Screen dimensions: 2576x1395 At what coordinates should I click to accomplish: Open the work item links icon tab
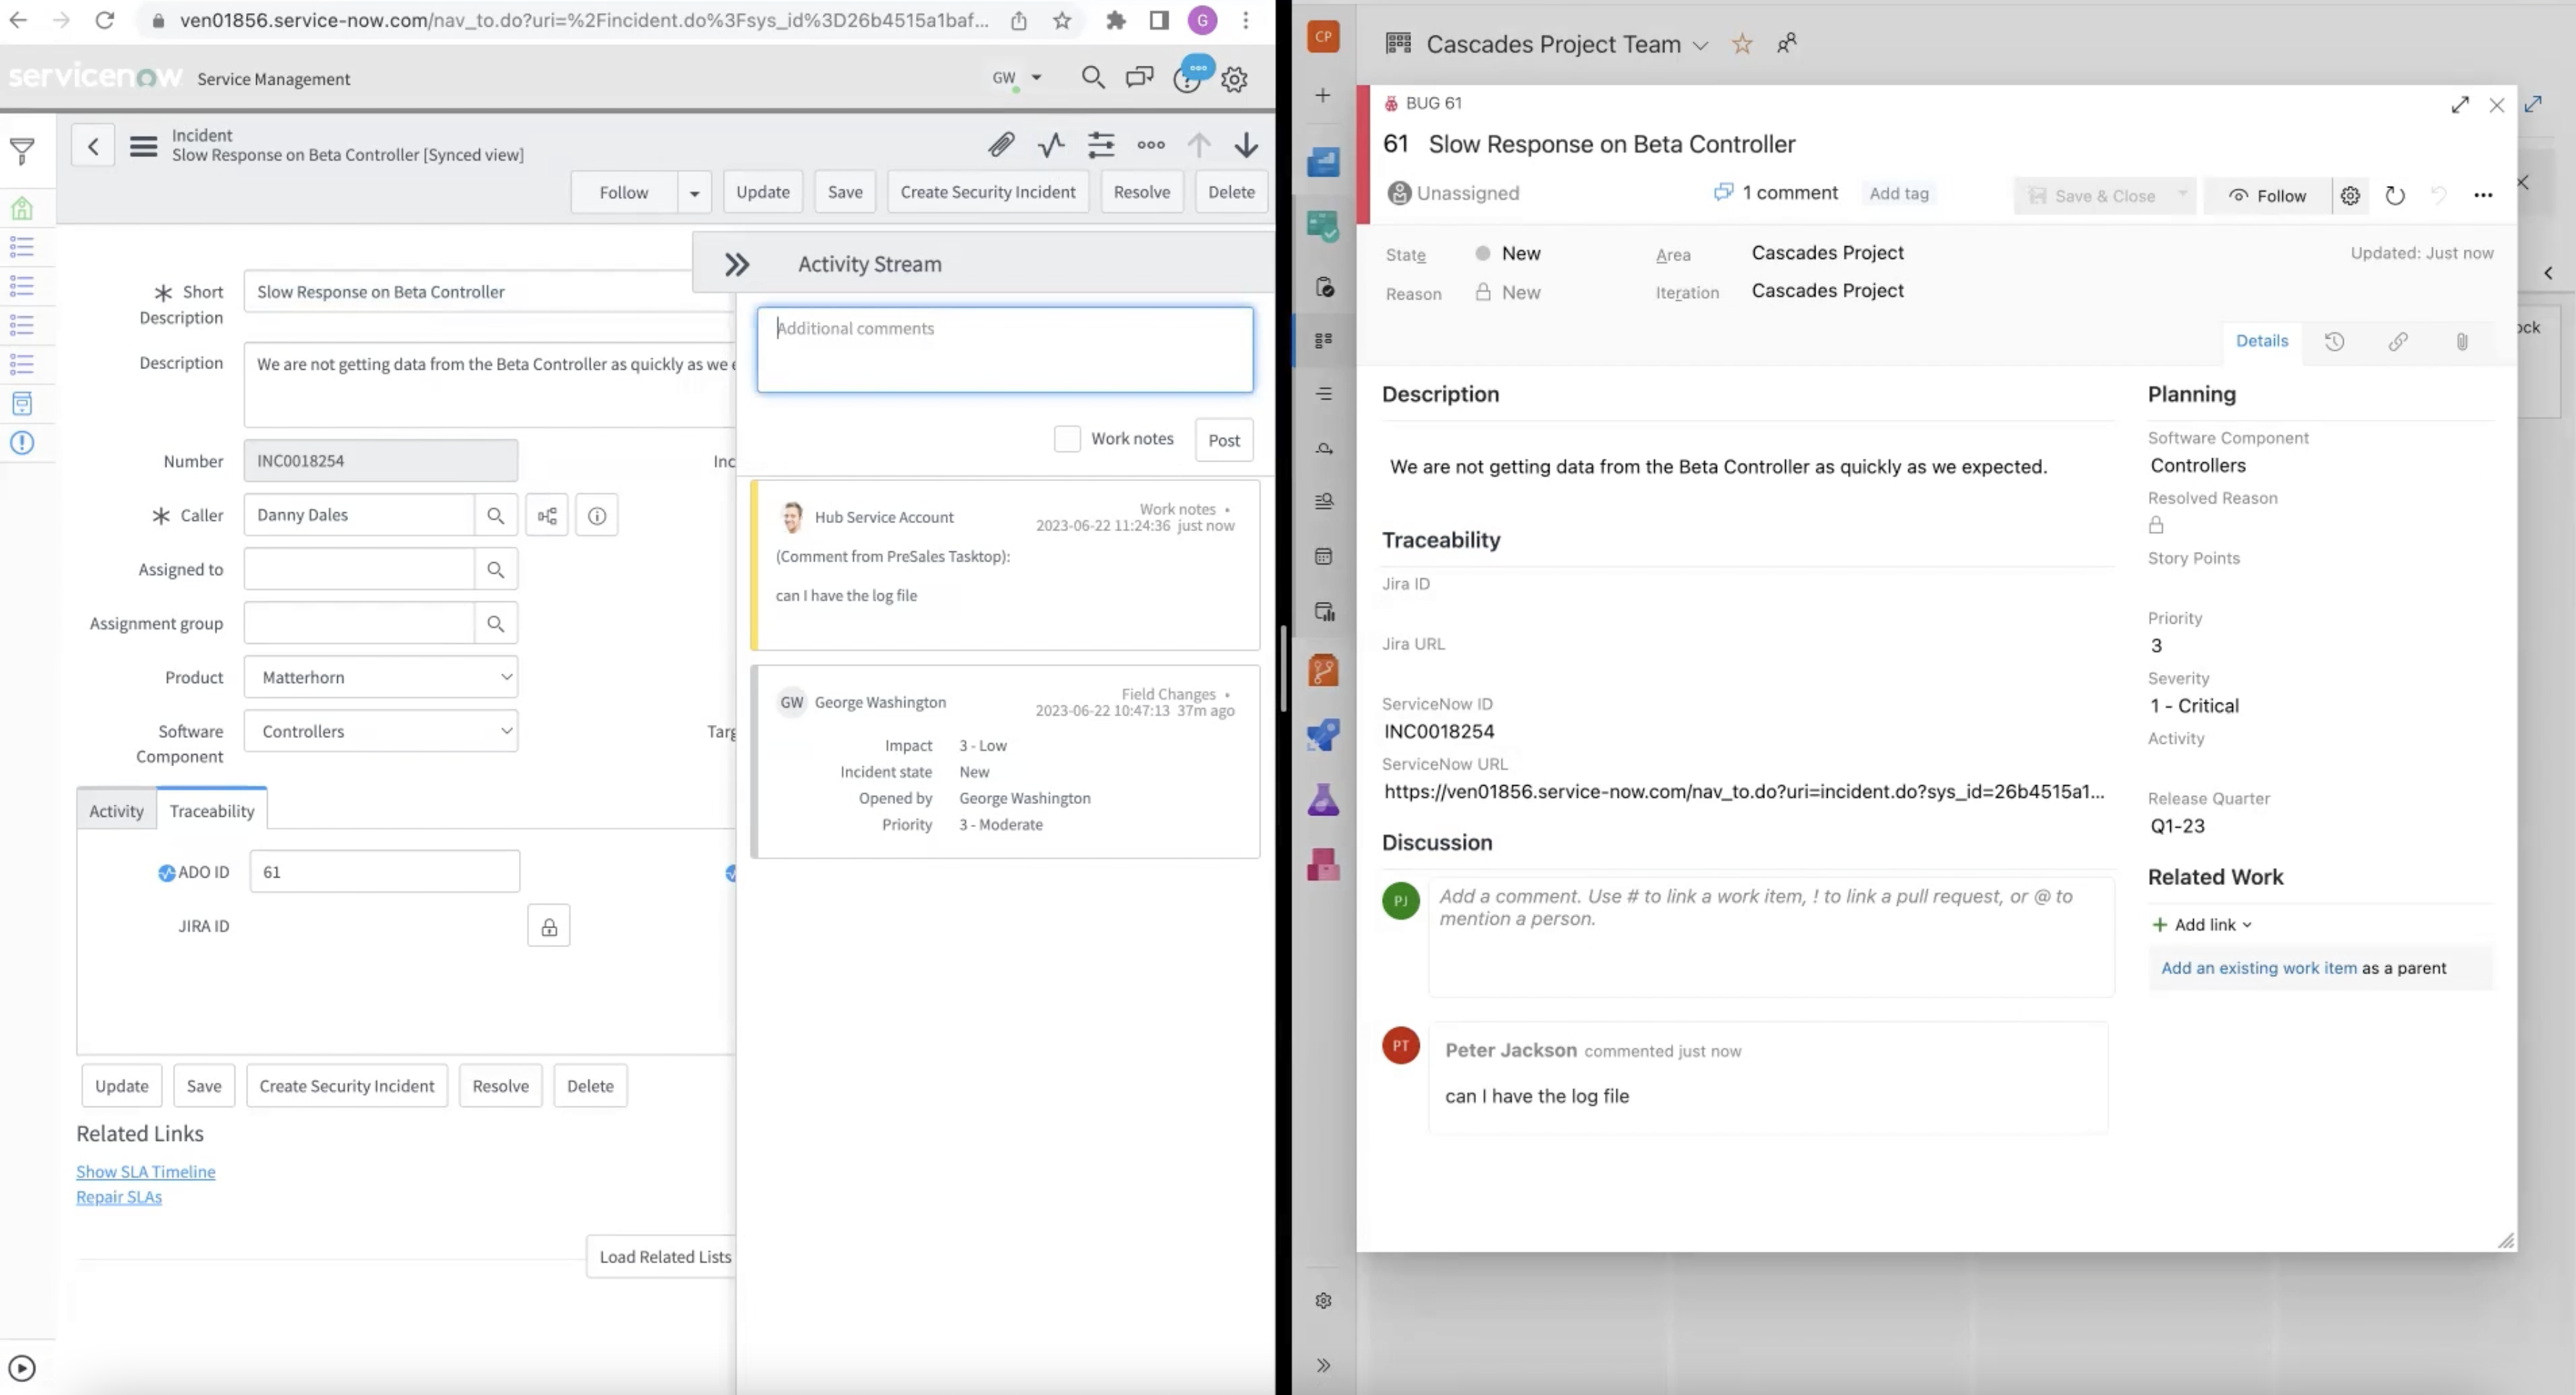coord(2398,341)
